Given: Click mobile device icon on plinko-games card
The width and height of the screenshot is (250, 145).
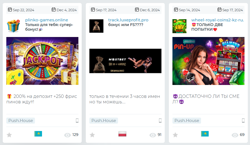Looking at the screenshot, I should (x=77, y=121).
